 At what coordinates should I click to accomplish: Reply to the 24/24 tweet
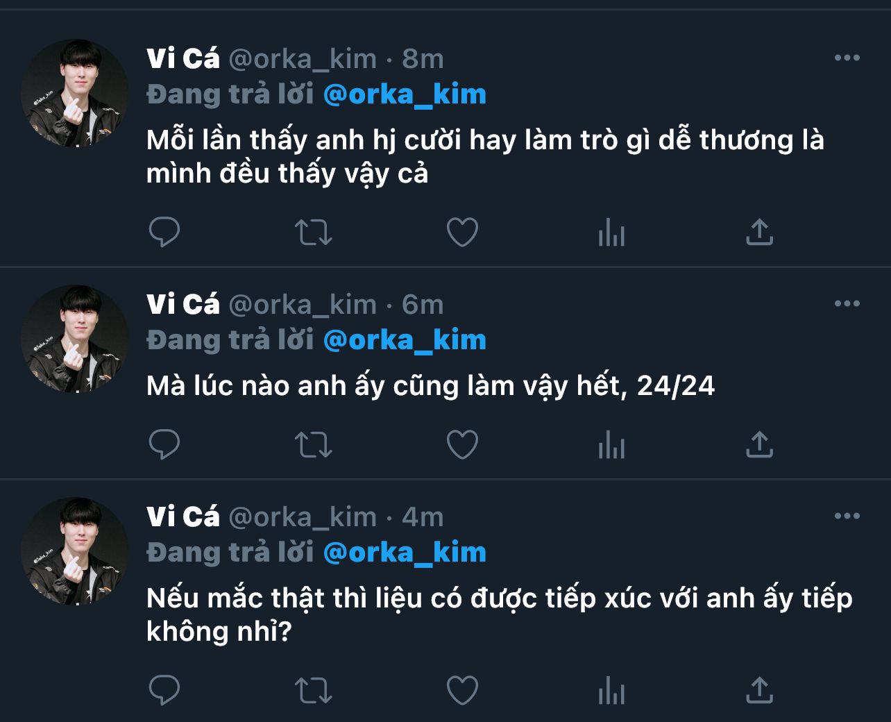164,445
